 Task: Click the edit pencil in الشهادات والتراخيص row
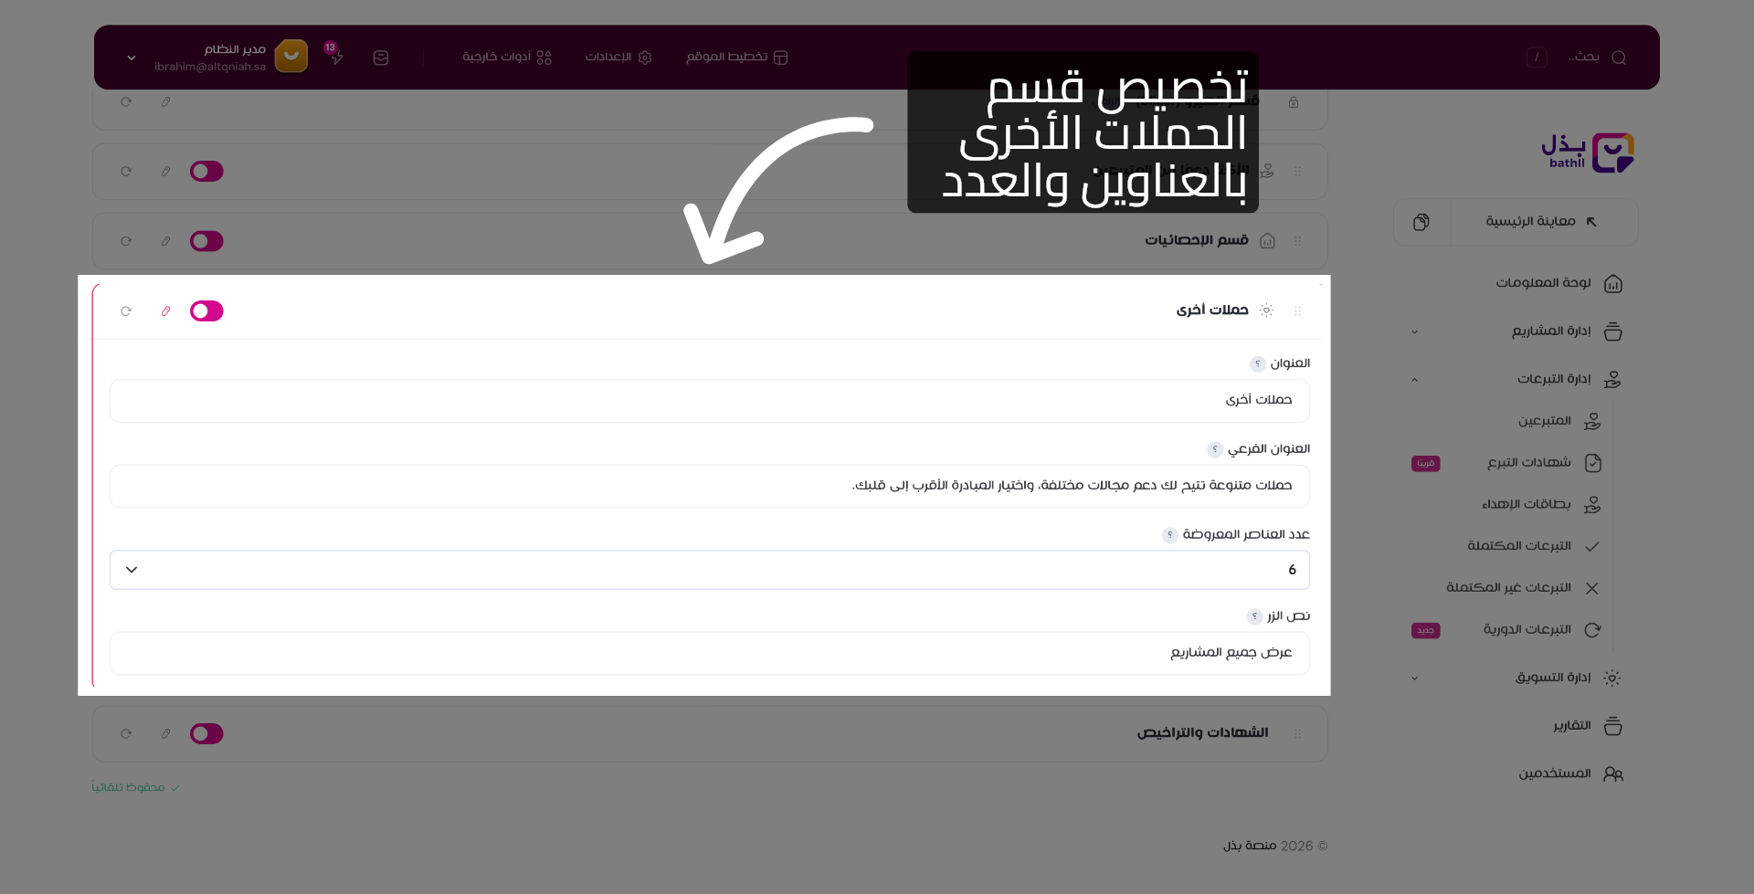click(165, 734)
